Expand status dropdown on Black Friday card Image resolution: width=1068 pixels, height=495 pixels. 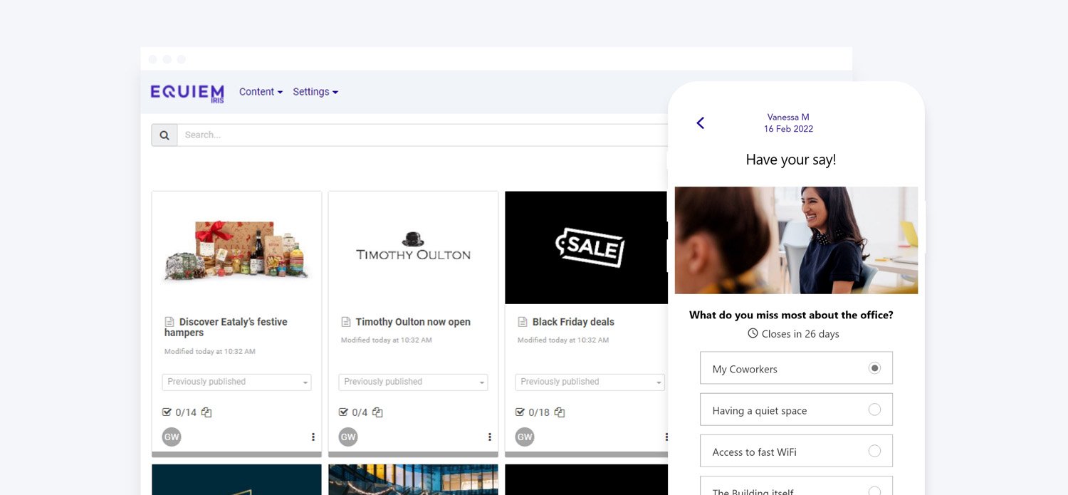point(590,382)
